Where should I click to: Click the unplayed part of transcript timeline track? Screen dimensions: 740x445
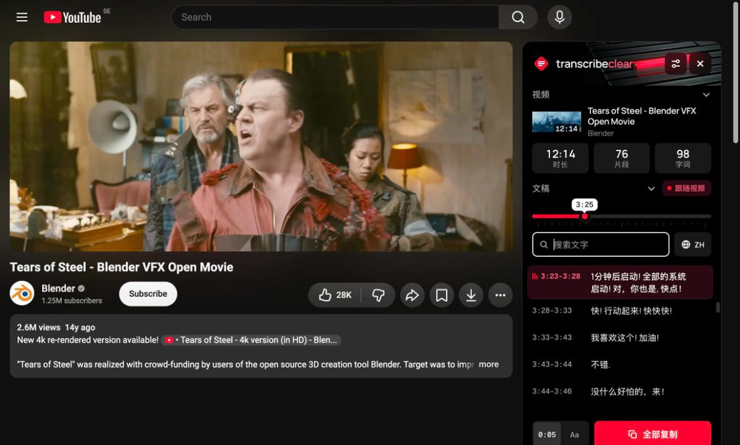pyautogui.click(x=650, y=216)
